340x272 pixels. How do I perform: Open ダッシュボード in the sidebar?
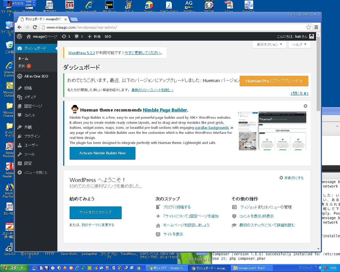pyautogui.click(x=36, y=48)
